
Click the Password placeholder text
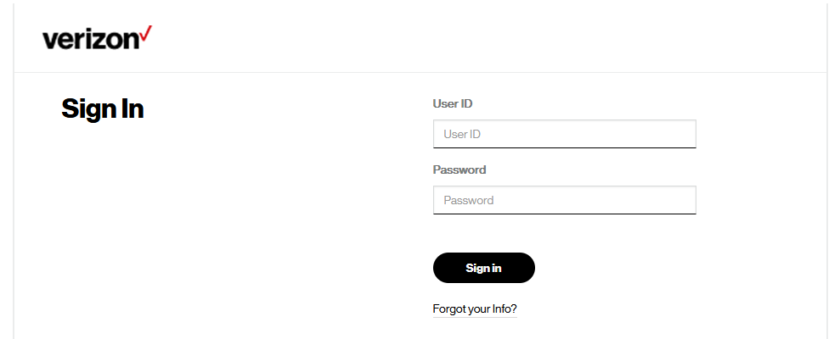[x=468, y=201]
